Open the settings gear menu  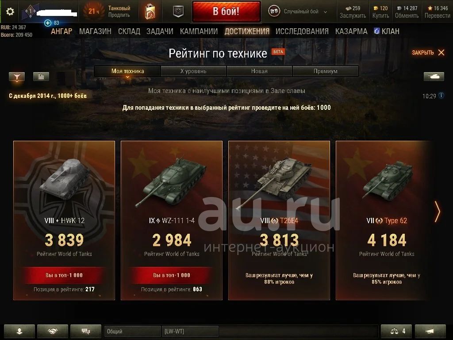[10, 12]
